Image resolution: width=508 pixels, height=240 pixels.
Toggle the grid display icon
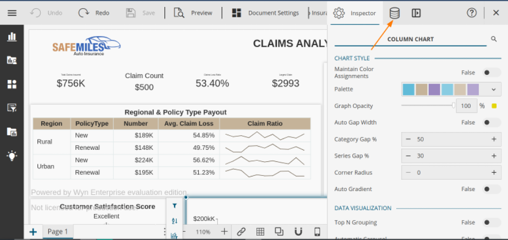(261, 232)
